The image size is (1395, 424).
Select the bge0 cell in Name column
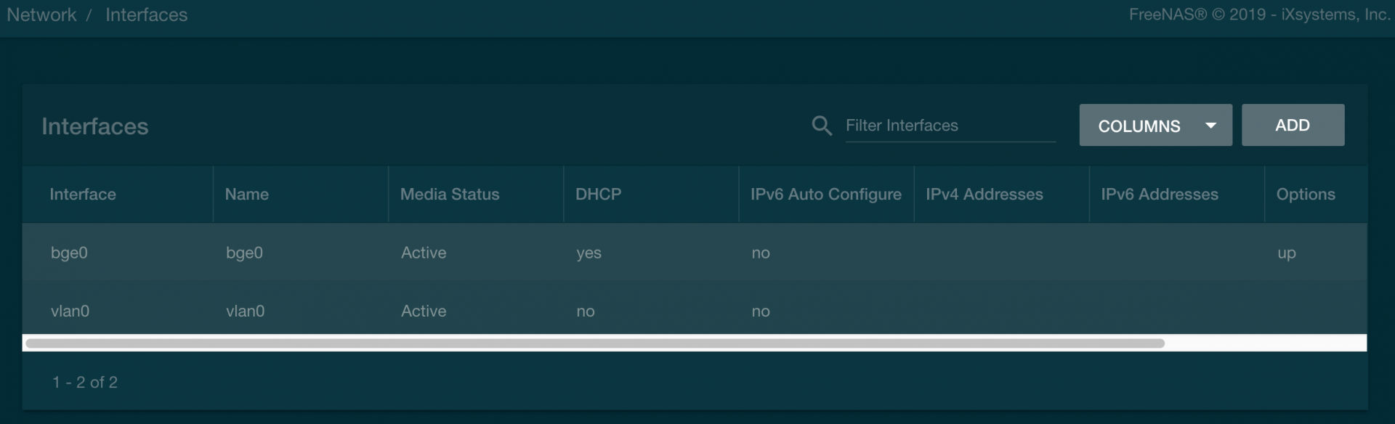[x=244, y=253]
